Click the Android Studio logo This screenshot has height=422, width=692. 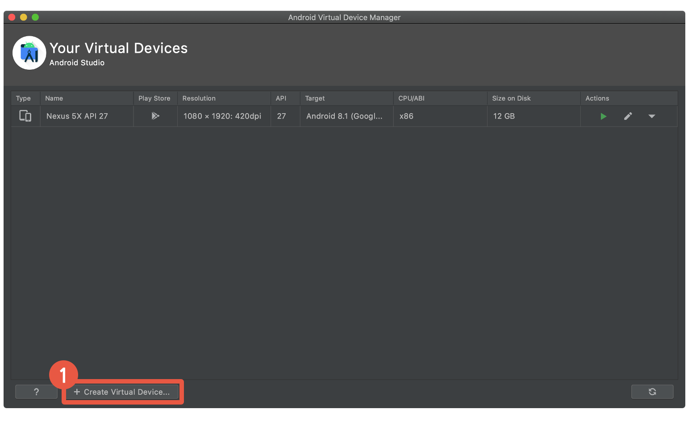[x=29, y=53]
